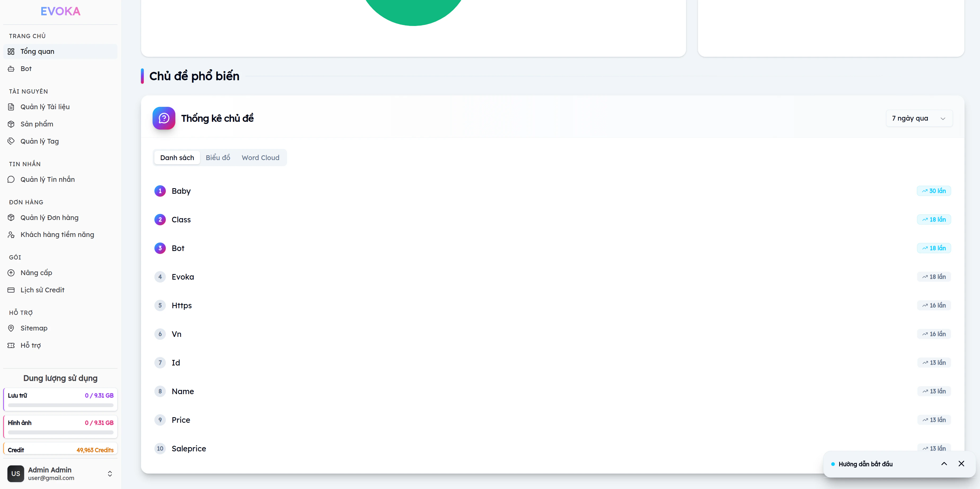Open Lịch sử Credit page

click(42, 290)
